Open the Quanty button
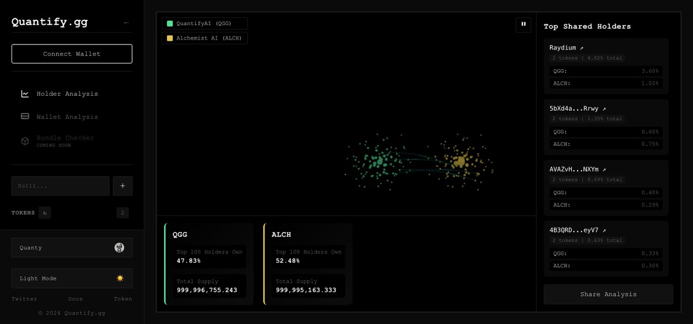Screen dimensions: 693x324 (x=72, y=247)
